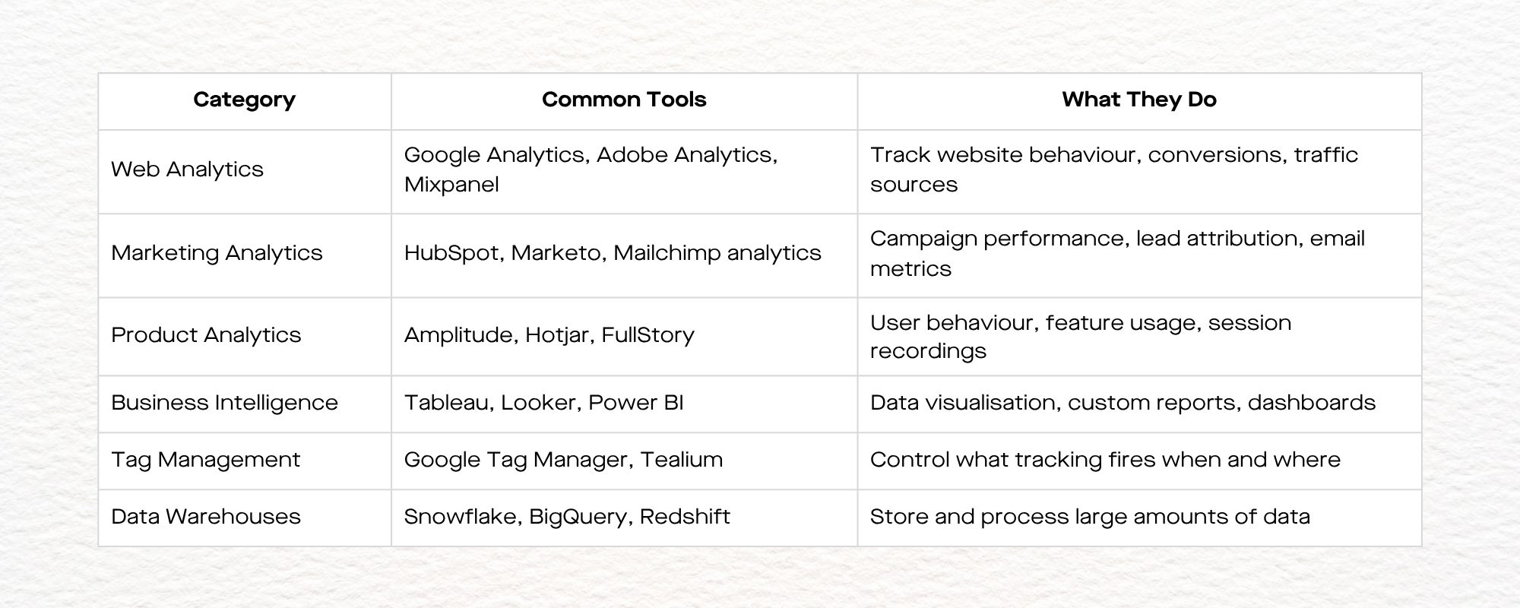Click the Data visualisation, custom reports cell
Screen dimensions: 1520x608
(1123, 403)
